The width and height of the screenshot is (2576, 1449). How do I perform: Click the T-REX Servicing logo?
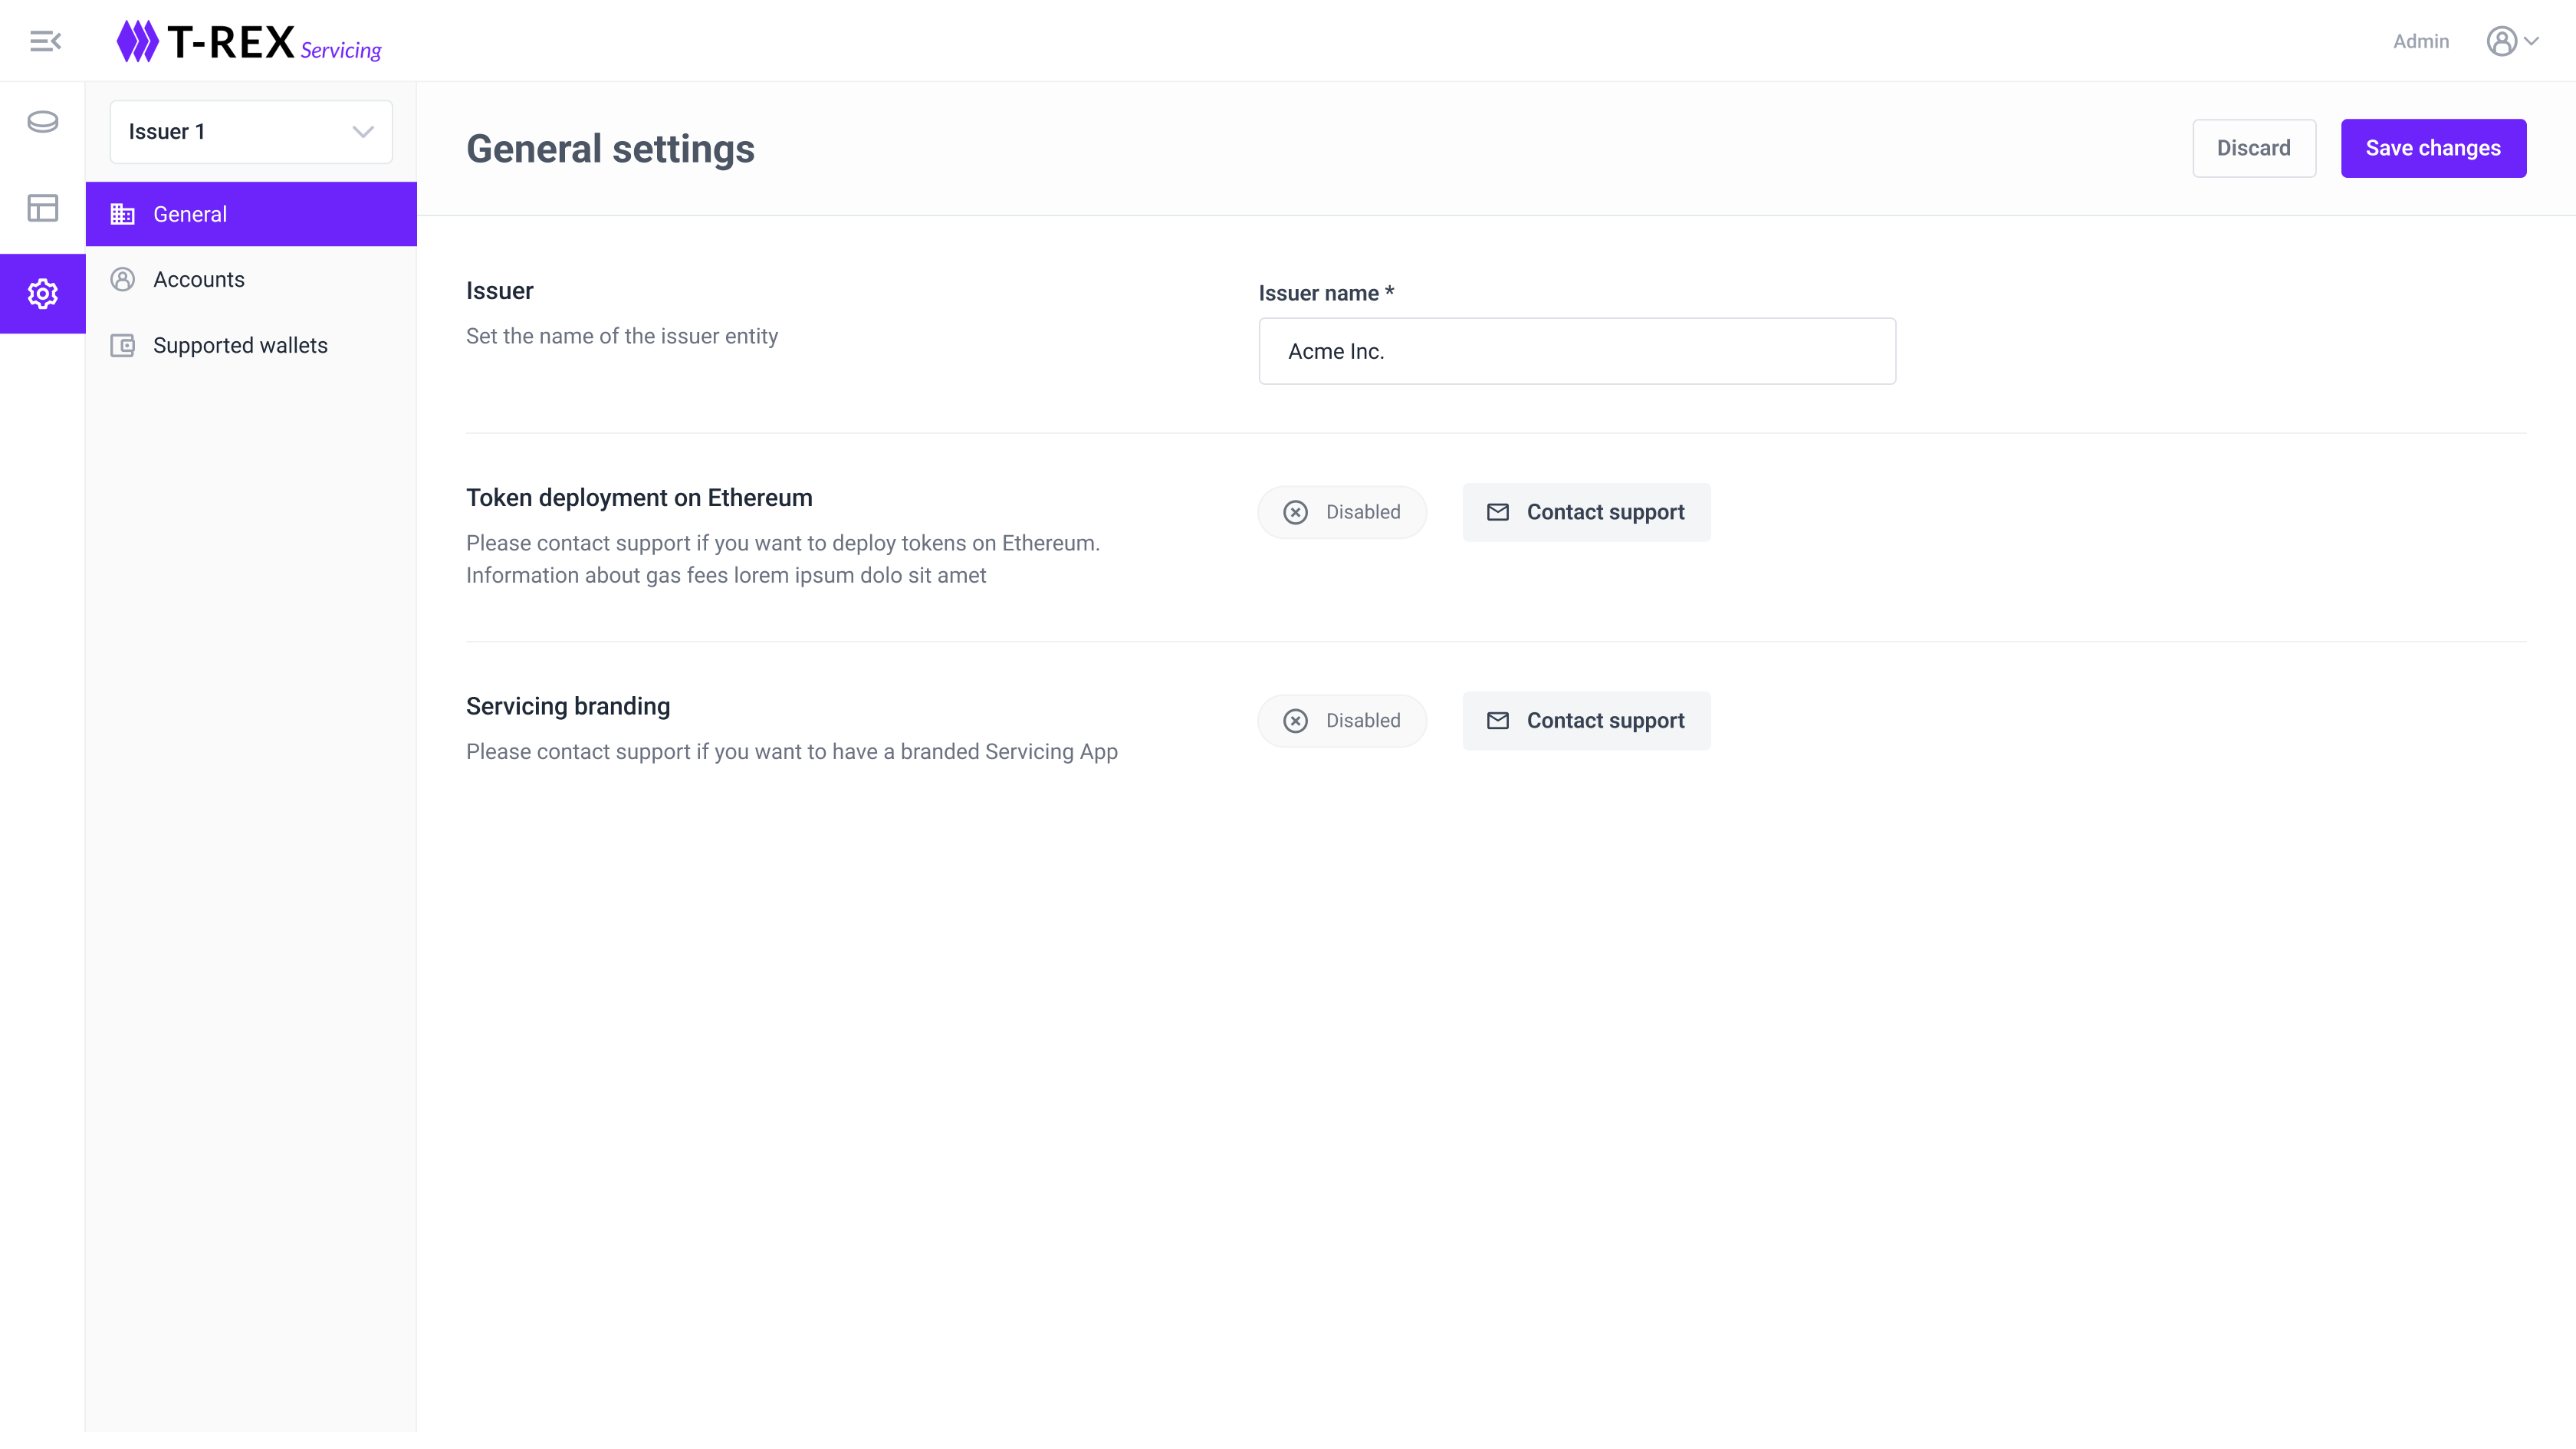pos(249,41)
